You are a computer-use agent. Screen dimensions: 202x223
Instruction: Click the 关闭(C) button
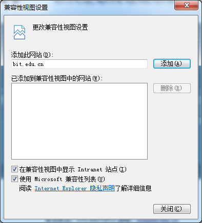(x=172, y=209)
